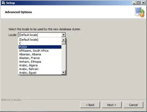The image size is (147, 112).
Task: Choose Albanian, Albania from the list
Action: point(40,54)
